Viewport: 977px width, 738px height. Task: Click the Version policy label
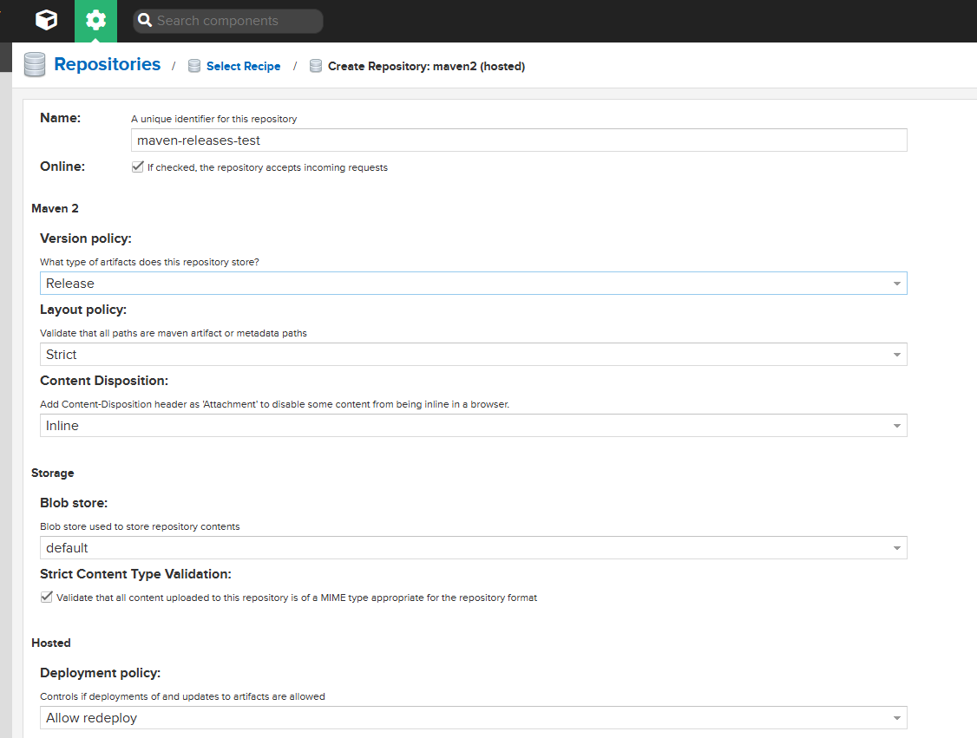coord(85,238)
